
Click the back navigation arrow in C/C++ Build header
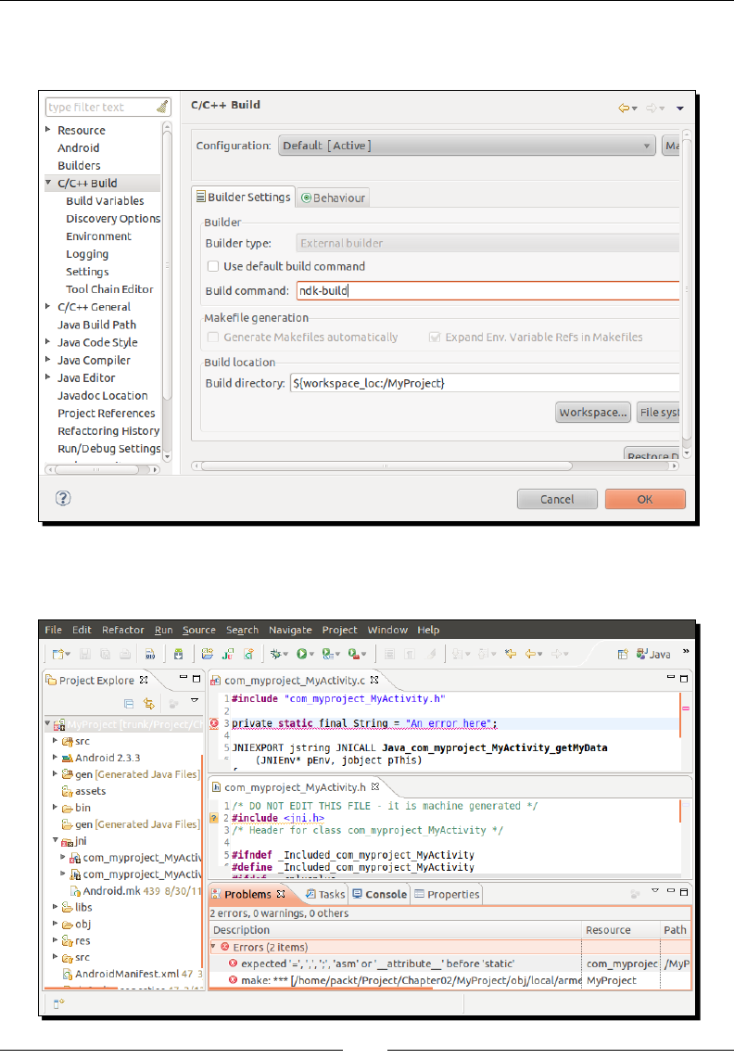[x=624, y=108]
